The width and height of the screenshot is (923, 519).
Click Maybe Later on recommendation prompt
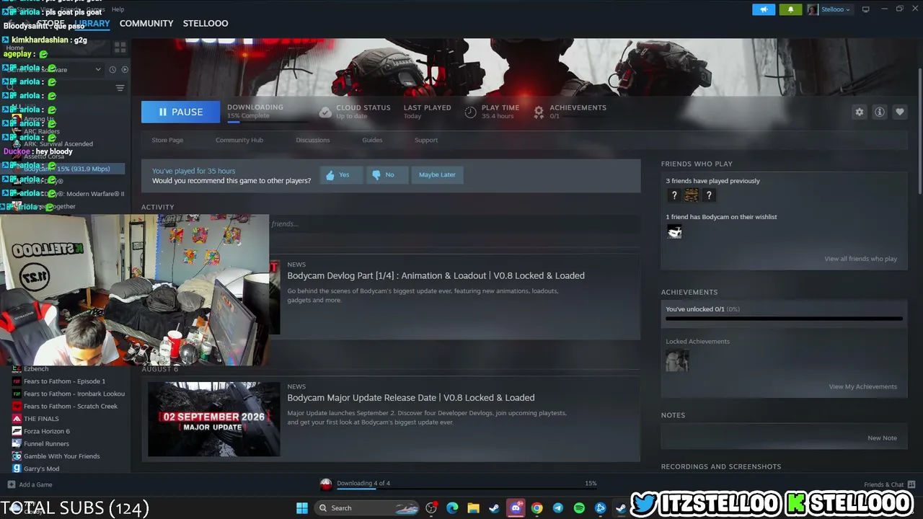437,174
